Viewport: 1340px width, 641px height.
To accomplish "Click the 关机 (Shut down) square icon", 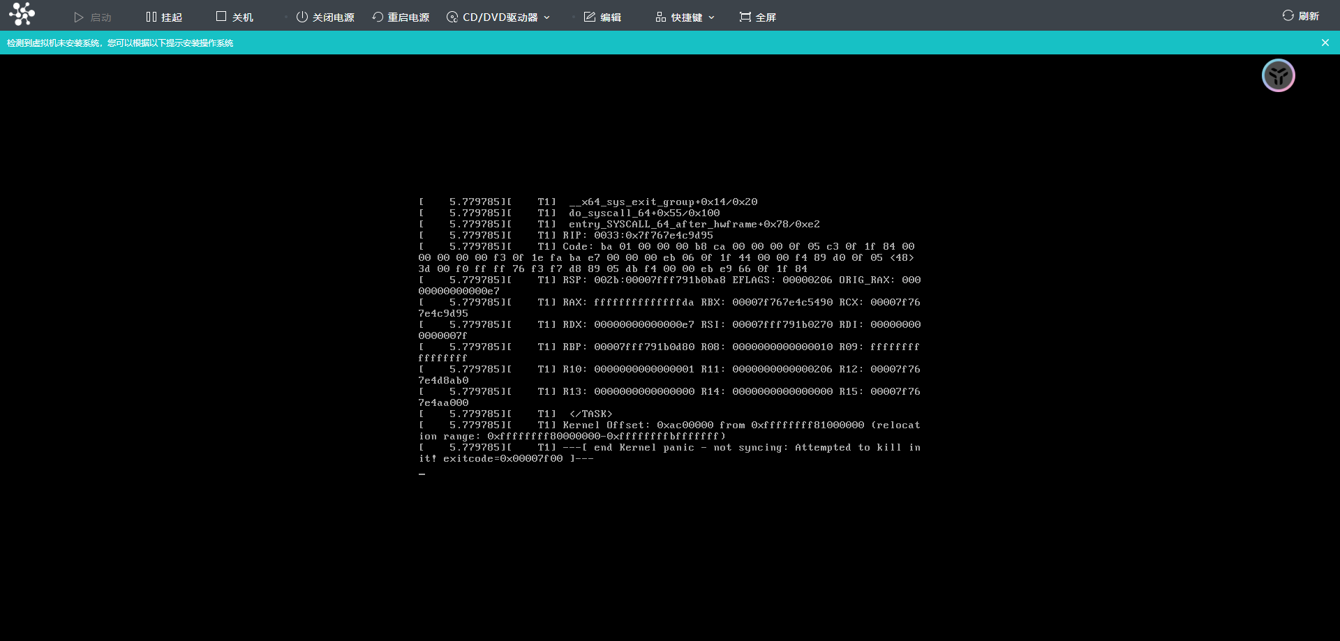I will click(221, 17).
